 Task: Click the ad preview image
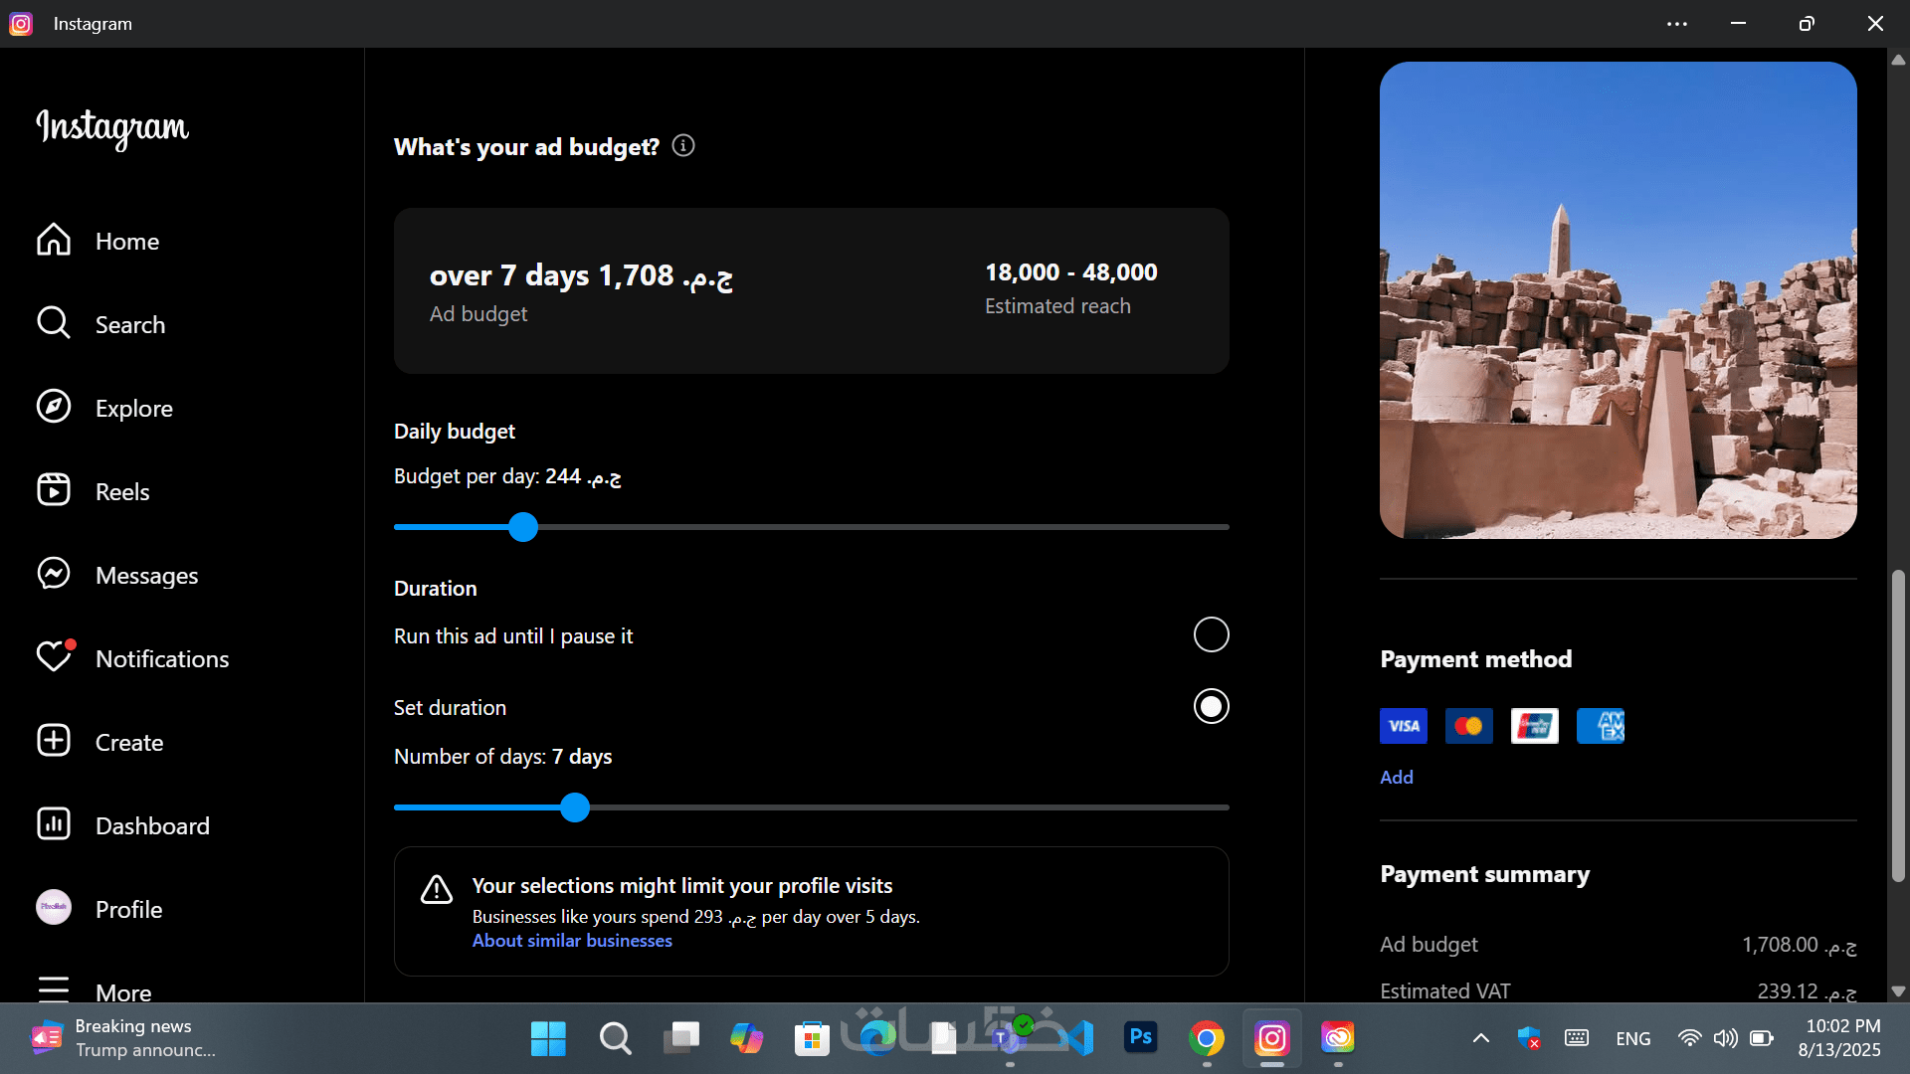[x=1618, y=300]
